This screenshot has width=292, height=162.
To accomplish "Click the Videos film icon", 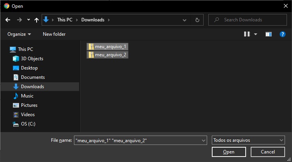I will 16,115.
